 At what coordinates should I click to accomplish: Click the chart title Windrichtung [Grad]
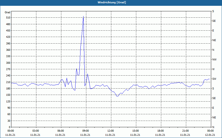point(112,2)
